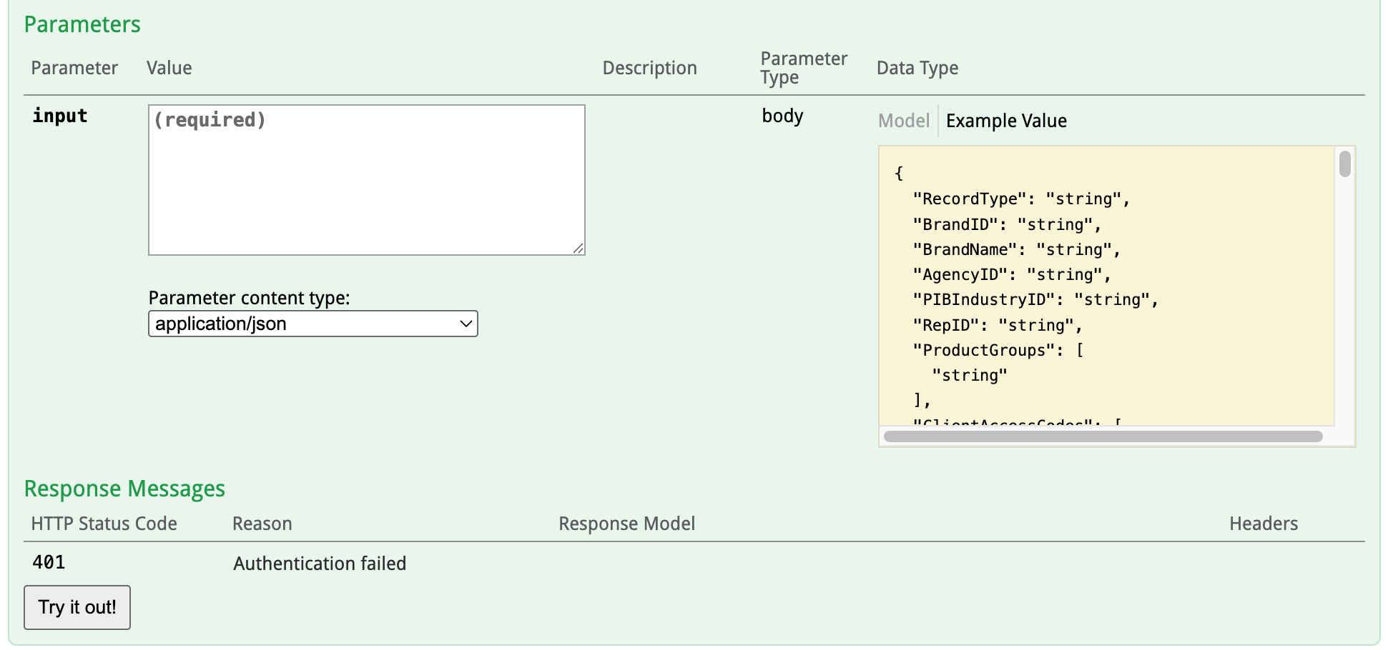Open the Parameter content type dropdown

[312, 324]
